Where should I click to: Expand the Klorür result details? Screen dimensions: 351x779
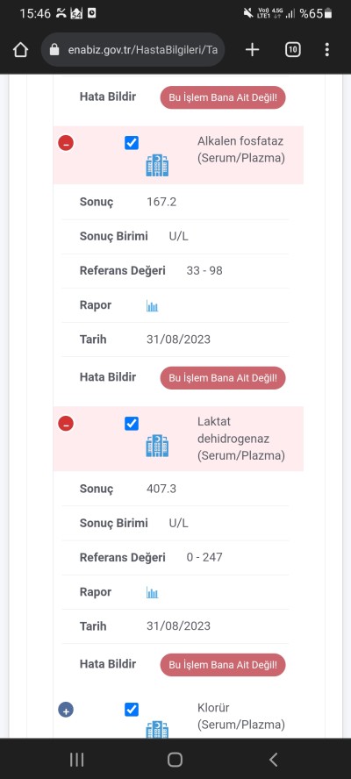click(x=66, y=710)
